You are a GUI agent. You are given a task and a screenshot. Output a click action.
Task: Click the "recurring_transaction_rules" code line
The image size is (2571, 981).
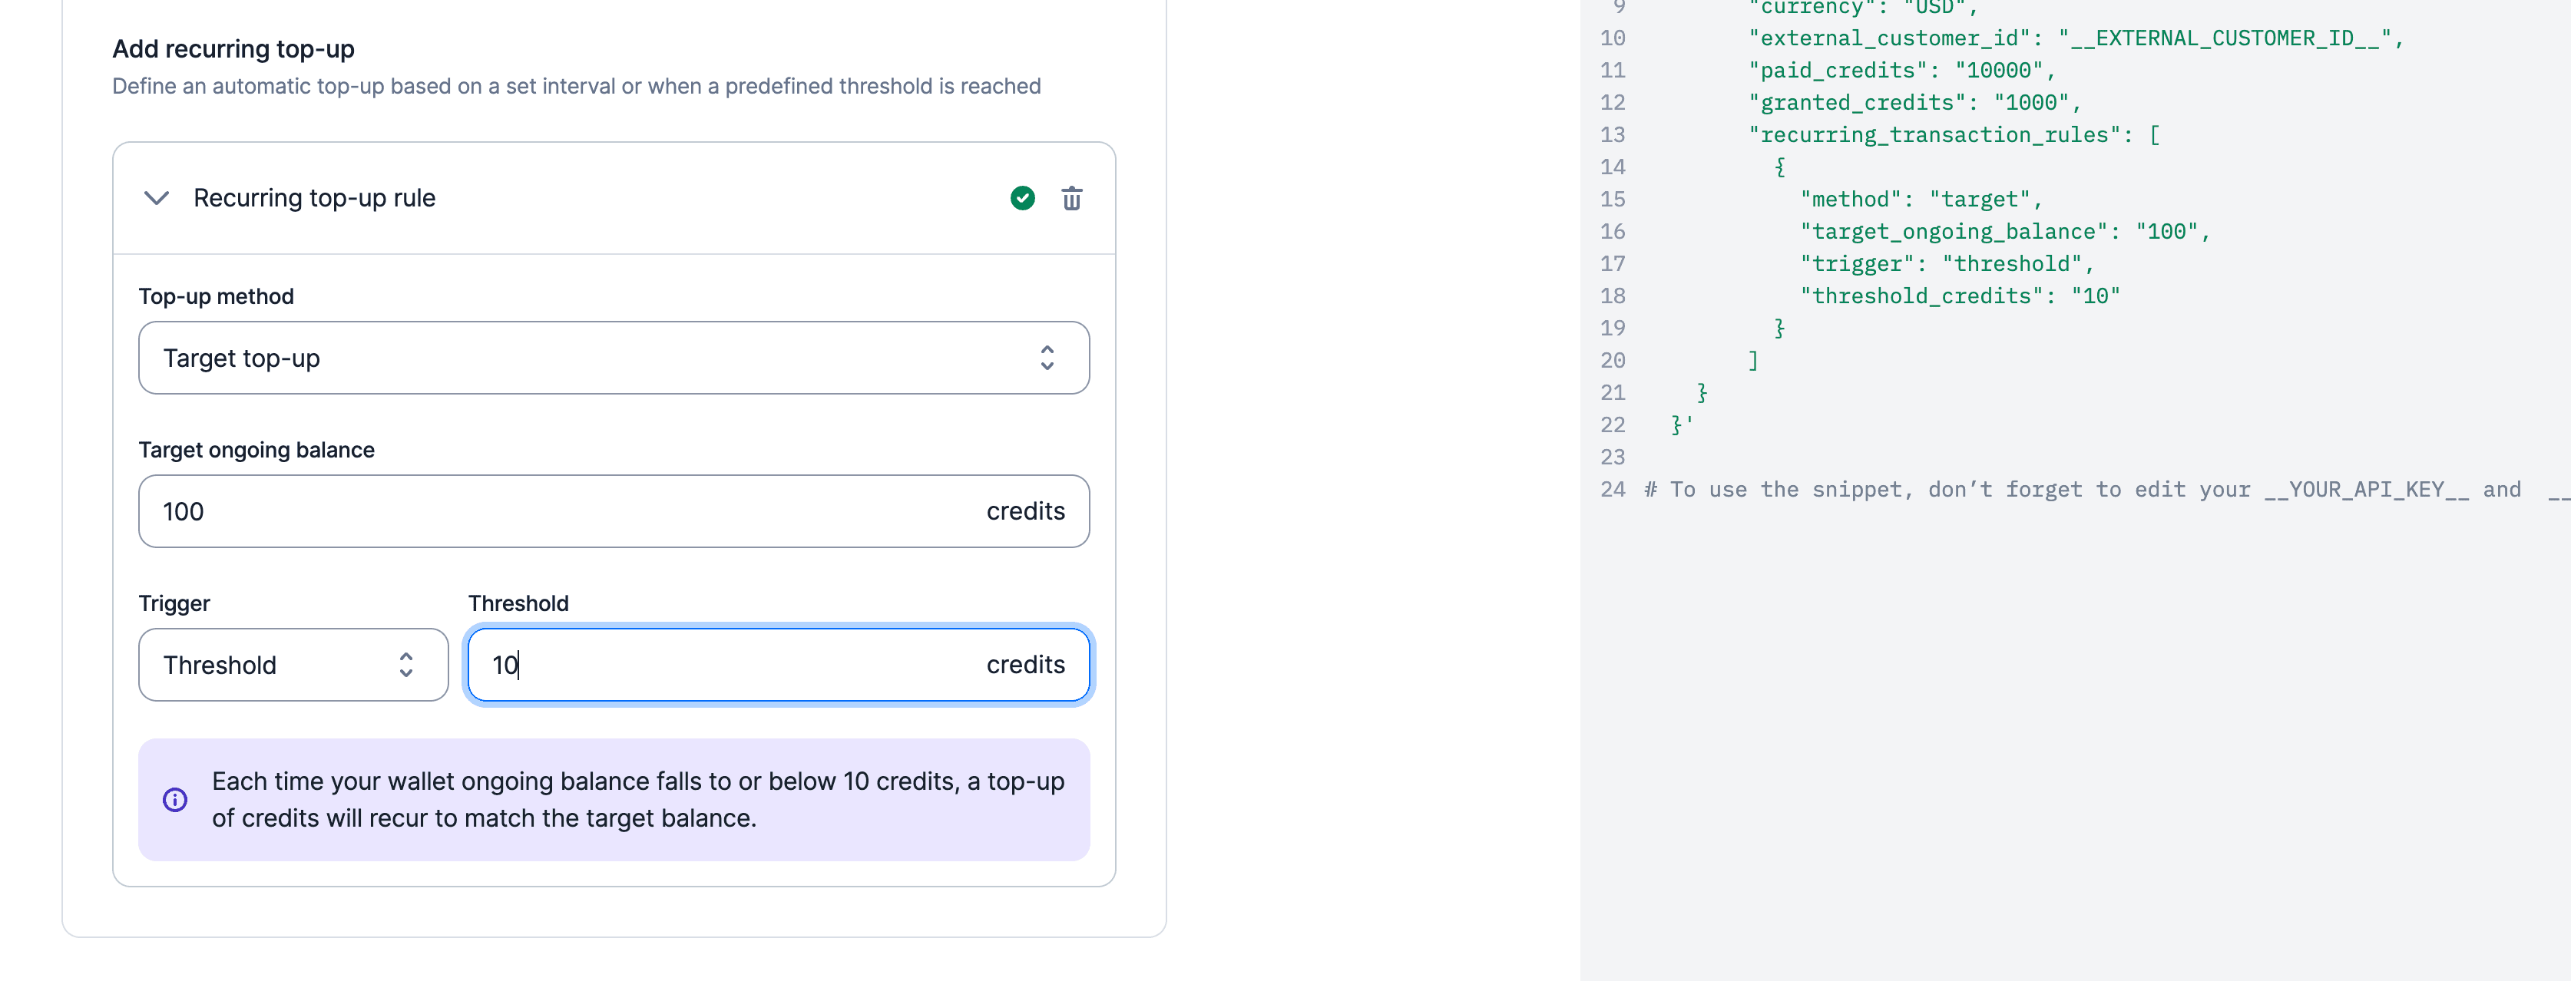click(1953, 135)
